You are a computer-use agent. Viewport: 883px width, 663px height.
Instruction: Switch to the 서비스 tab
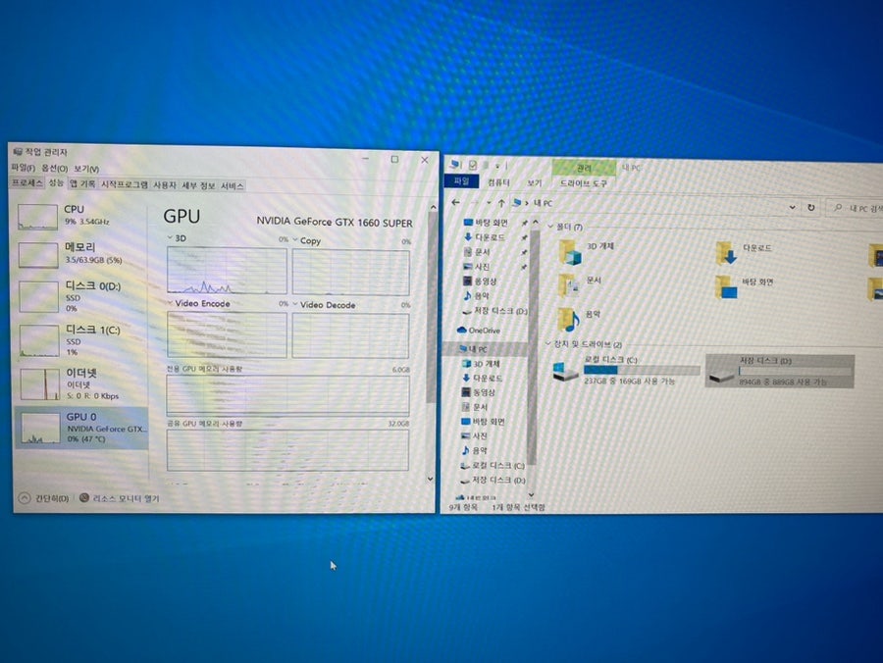click(232, 185)
